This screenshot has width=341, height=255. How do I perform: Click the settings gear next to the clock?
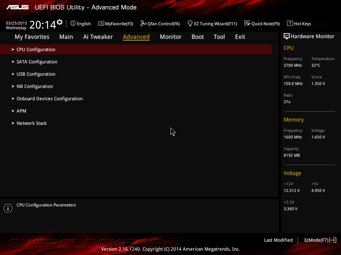tap(60, 22)
